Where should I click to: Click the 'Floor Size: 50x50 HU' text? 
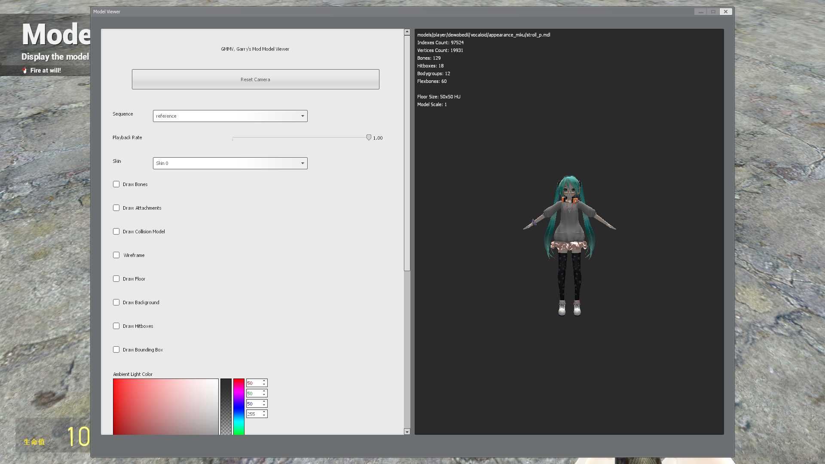click(439, 97)
